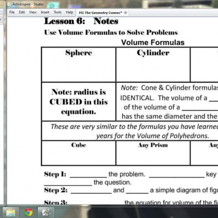Click the Lesson 6: Notes heading
This screenshot has width=218, height=218.
81,21
